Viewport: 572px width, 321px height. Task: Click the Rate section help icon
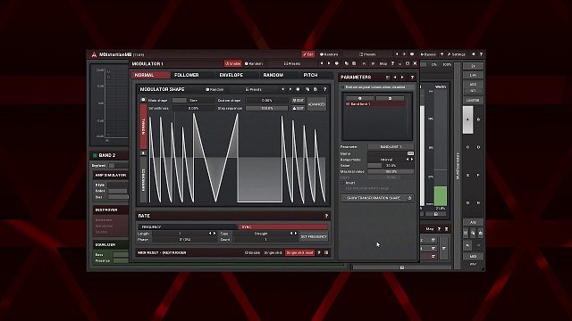(x=326, y=216)
